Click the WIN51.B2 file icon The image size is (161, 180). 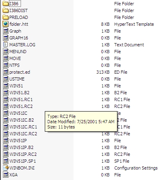coord(6,93)
